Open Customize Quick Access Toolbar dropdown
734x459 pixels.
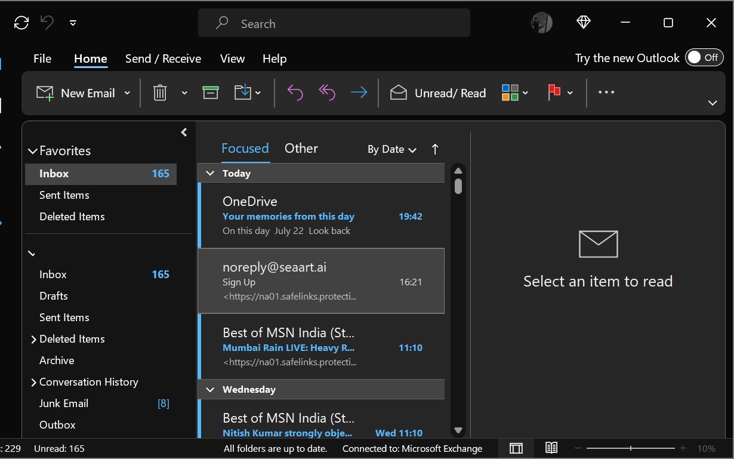tap(73, 23)
